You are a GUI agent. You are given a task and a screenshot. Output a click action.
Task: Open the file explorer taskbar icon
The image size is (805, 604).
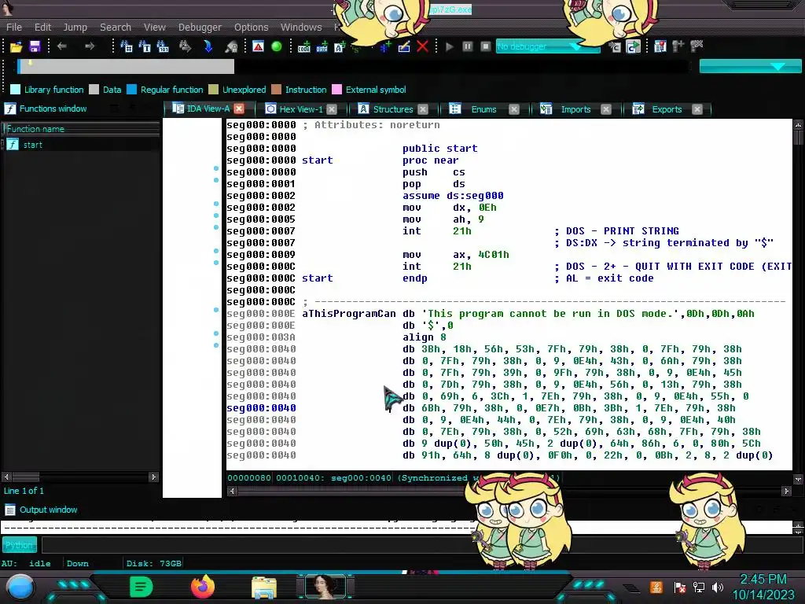[x=264, y=587]
